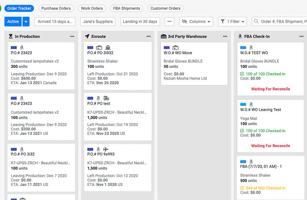Click the warehouse icon in 3rd Party Warehouse header
The width and height of the screenshot is (307, 200).
(x=163, y=36)
